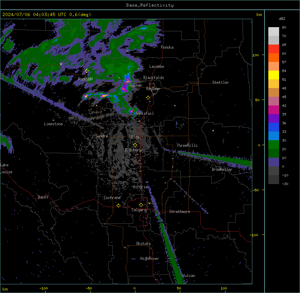Select the orange 57-60 dBZ legend swatch
The width and height of the screenshot is (300, 293).
(274, 57)
